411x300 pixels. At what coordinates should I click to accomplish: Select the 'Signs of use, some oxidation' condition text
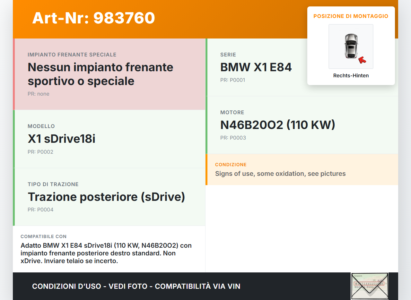pyautogui.click(x=280, y=174)
